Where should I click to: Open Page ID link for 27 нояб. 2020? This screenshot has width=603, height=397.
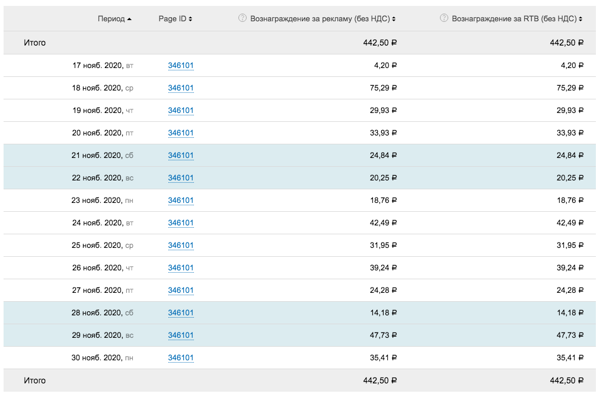181,291
